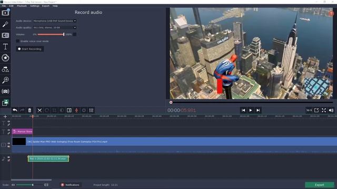Enable the voice-over mode checkbox

(x=18, y=41)
